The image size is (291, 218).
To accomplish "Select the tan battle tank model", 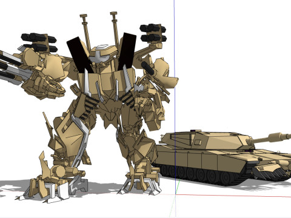I will 222,157.
